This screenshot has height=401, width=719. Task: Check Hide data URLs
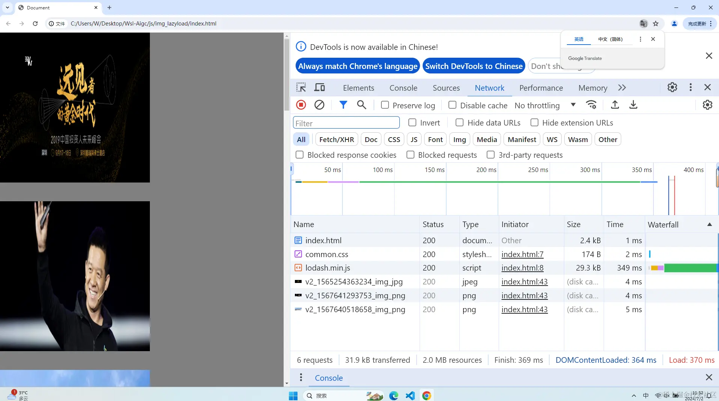(x=459, y=123)
